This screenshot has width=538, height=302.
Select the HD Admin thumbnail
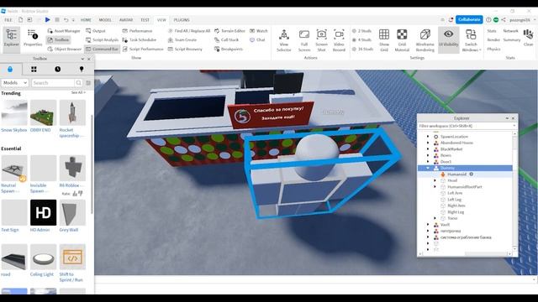[43, 212]
